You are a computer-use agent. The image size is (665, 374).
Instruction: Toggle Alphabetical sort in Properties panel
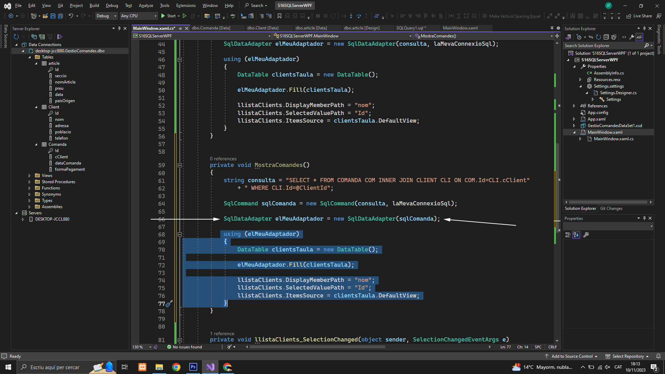(x=576, y=235)
